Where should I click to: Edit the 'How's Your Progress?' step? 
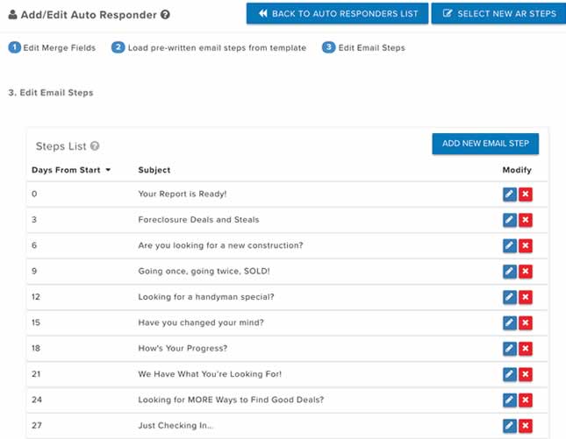coord(509,349)
